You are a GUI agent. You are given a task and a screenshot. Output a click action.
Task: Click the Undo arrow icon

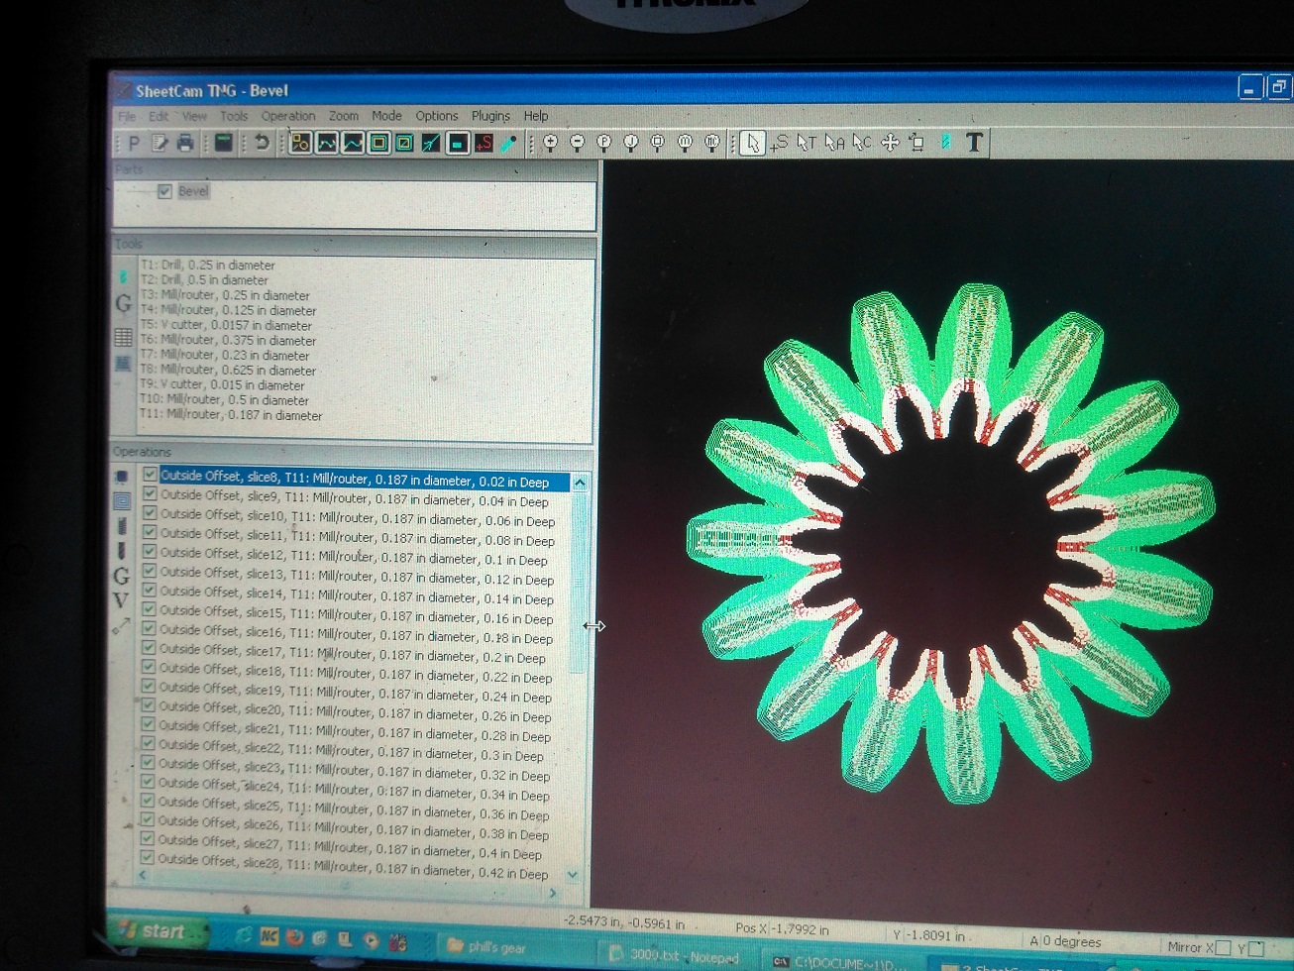pos(262,144)
